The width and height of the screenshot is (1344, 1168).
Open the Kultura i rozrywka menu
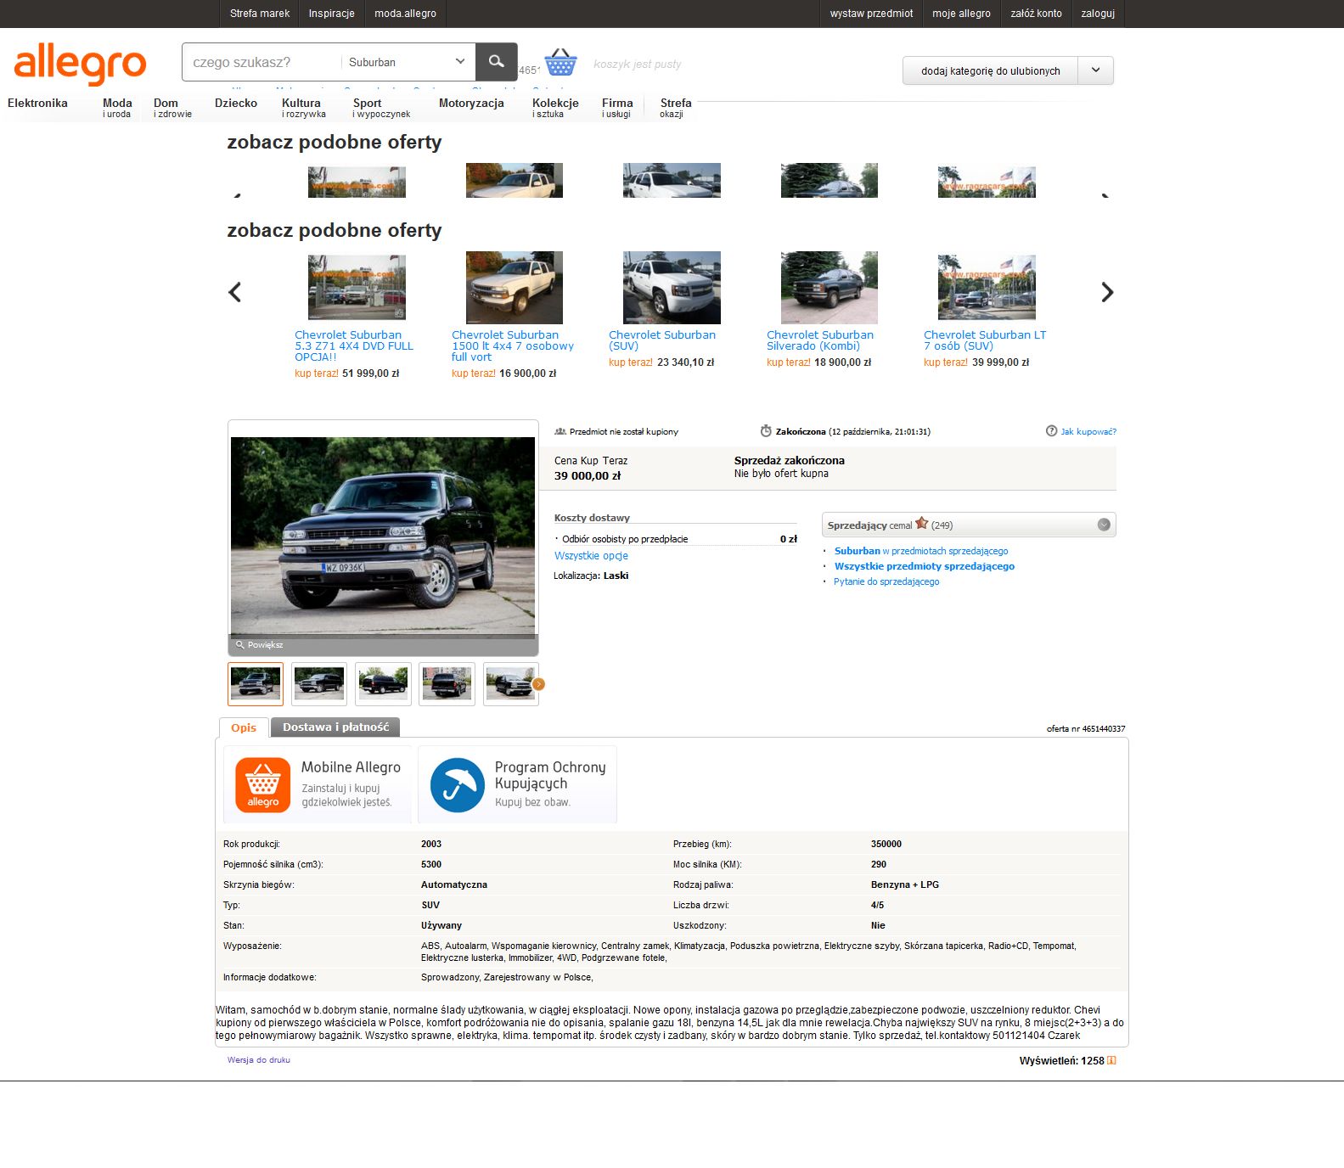[304, 108]
